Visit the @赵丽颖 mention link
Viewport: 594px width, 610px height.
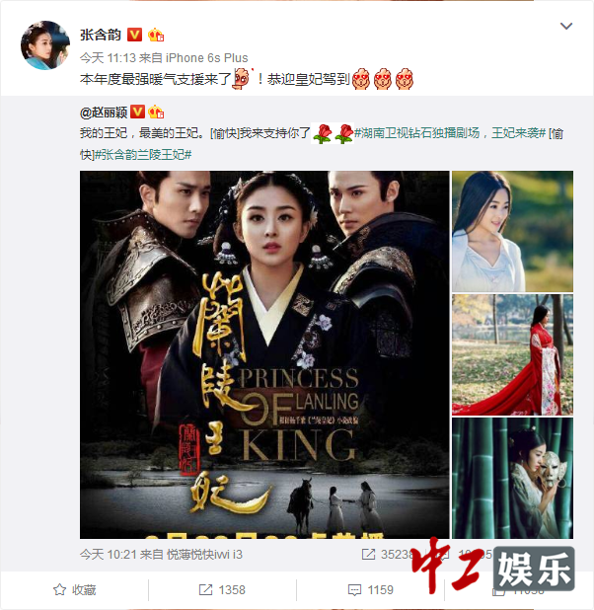click(x=104, y=113)
